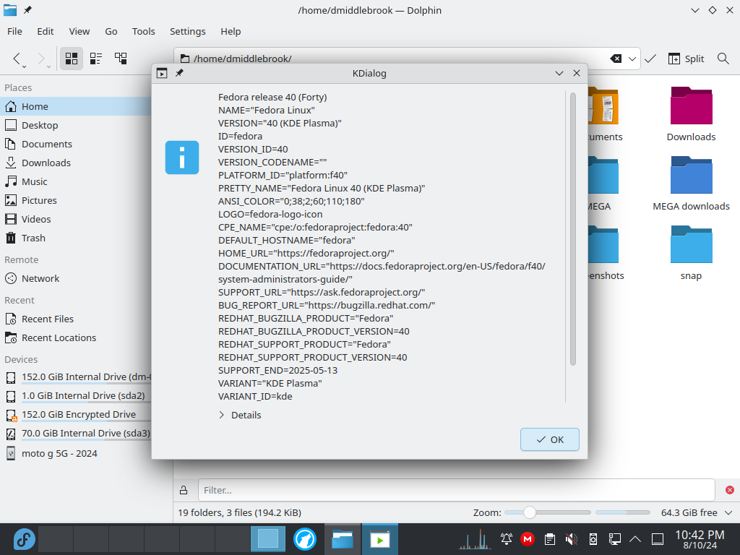740x555 pixels.
Task: Open clock showing 10:42 PM
Action: [700, 539]
